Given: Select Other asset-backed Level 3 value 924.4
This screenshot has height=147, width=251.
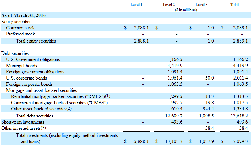Looking at the screenshot, I should pos(208,109).
